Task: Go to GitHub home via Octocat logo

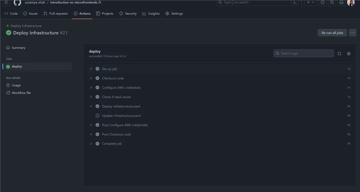Action: pos(17,2)
